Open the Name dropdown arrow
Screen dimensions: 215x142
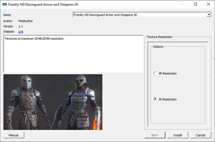tap(209, 15)
